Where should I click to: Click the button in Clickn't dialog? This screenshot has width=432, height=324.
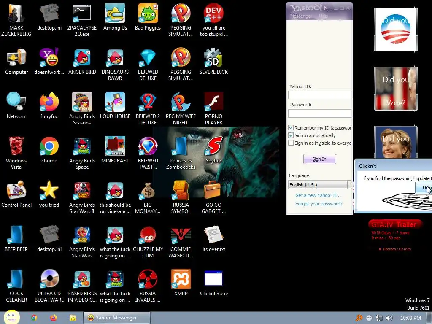pos(424,188)
